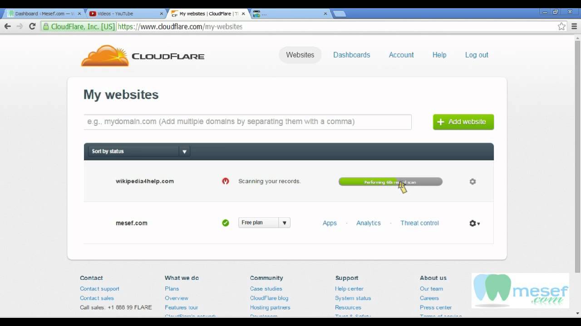Click the browser back arrow

click(x=7, y=26)
